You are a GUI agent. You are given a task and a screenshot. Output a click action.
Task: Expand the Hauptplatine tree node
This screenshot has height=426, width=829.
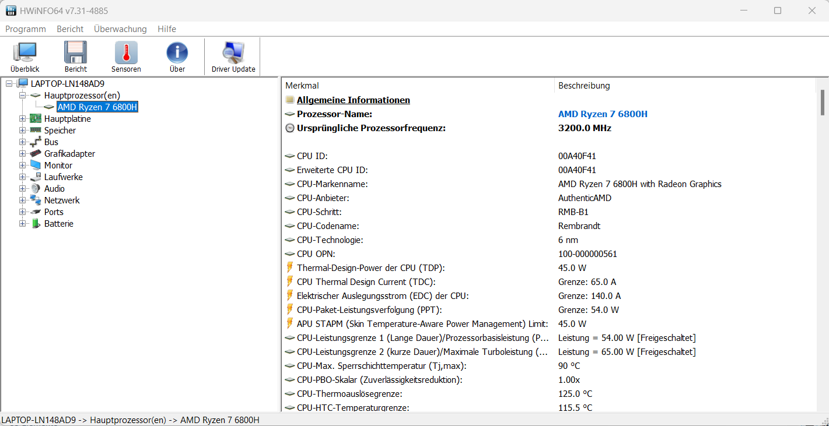coord(23,119)
